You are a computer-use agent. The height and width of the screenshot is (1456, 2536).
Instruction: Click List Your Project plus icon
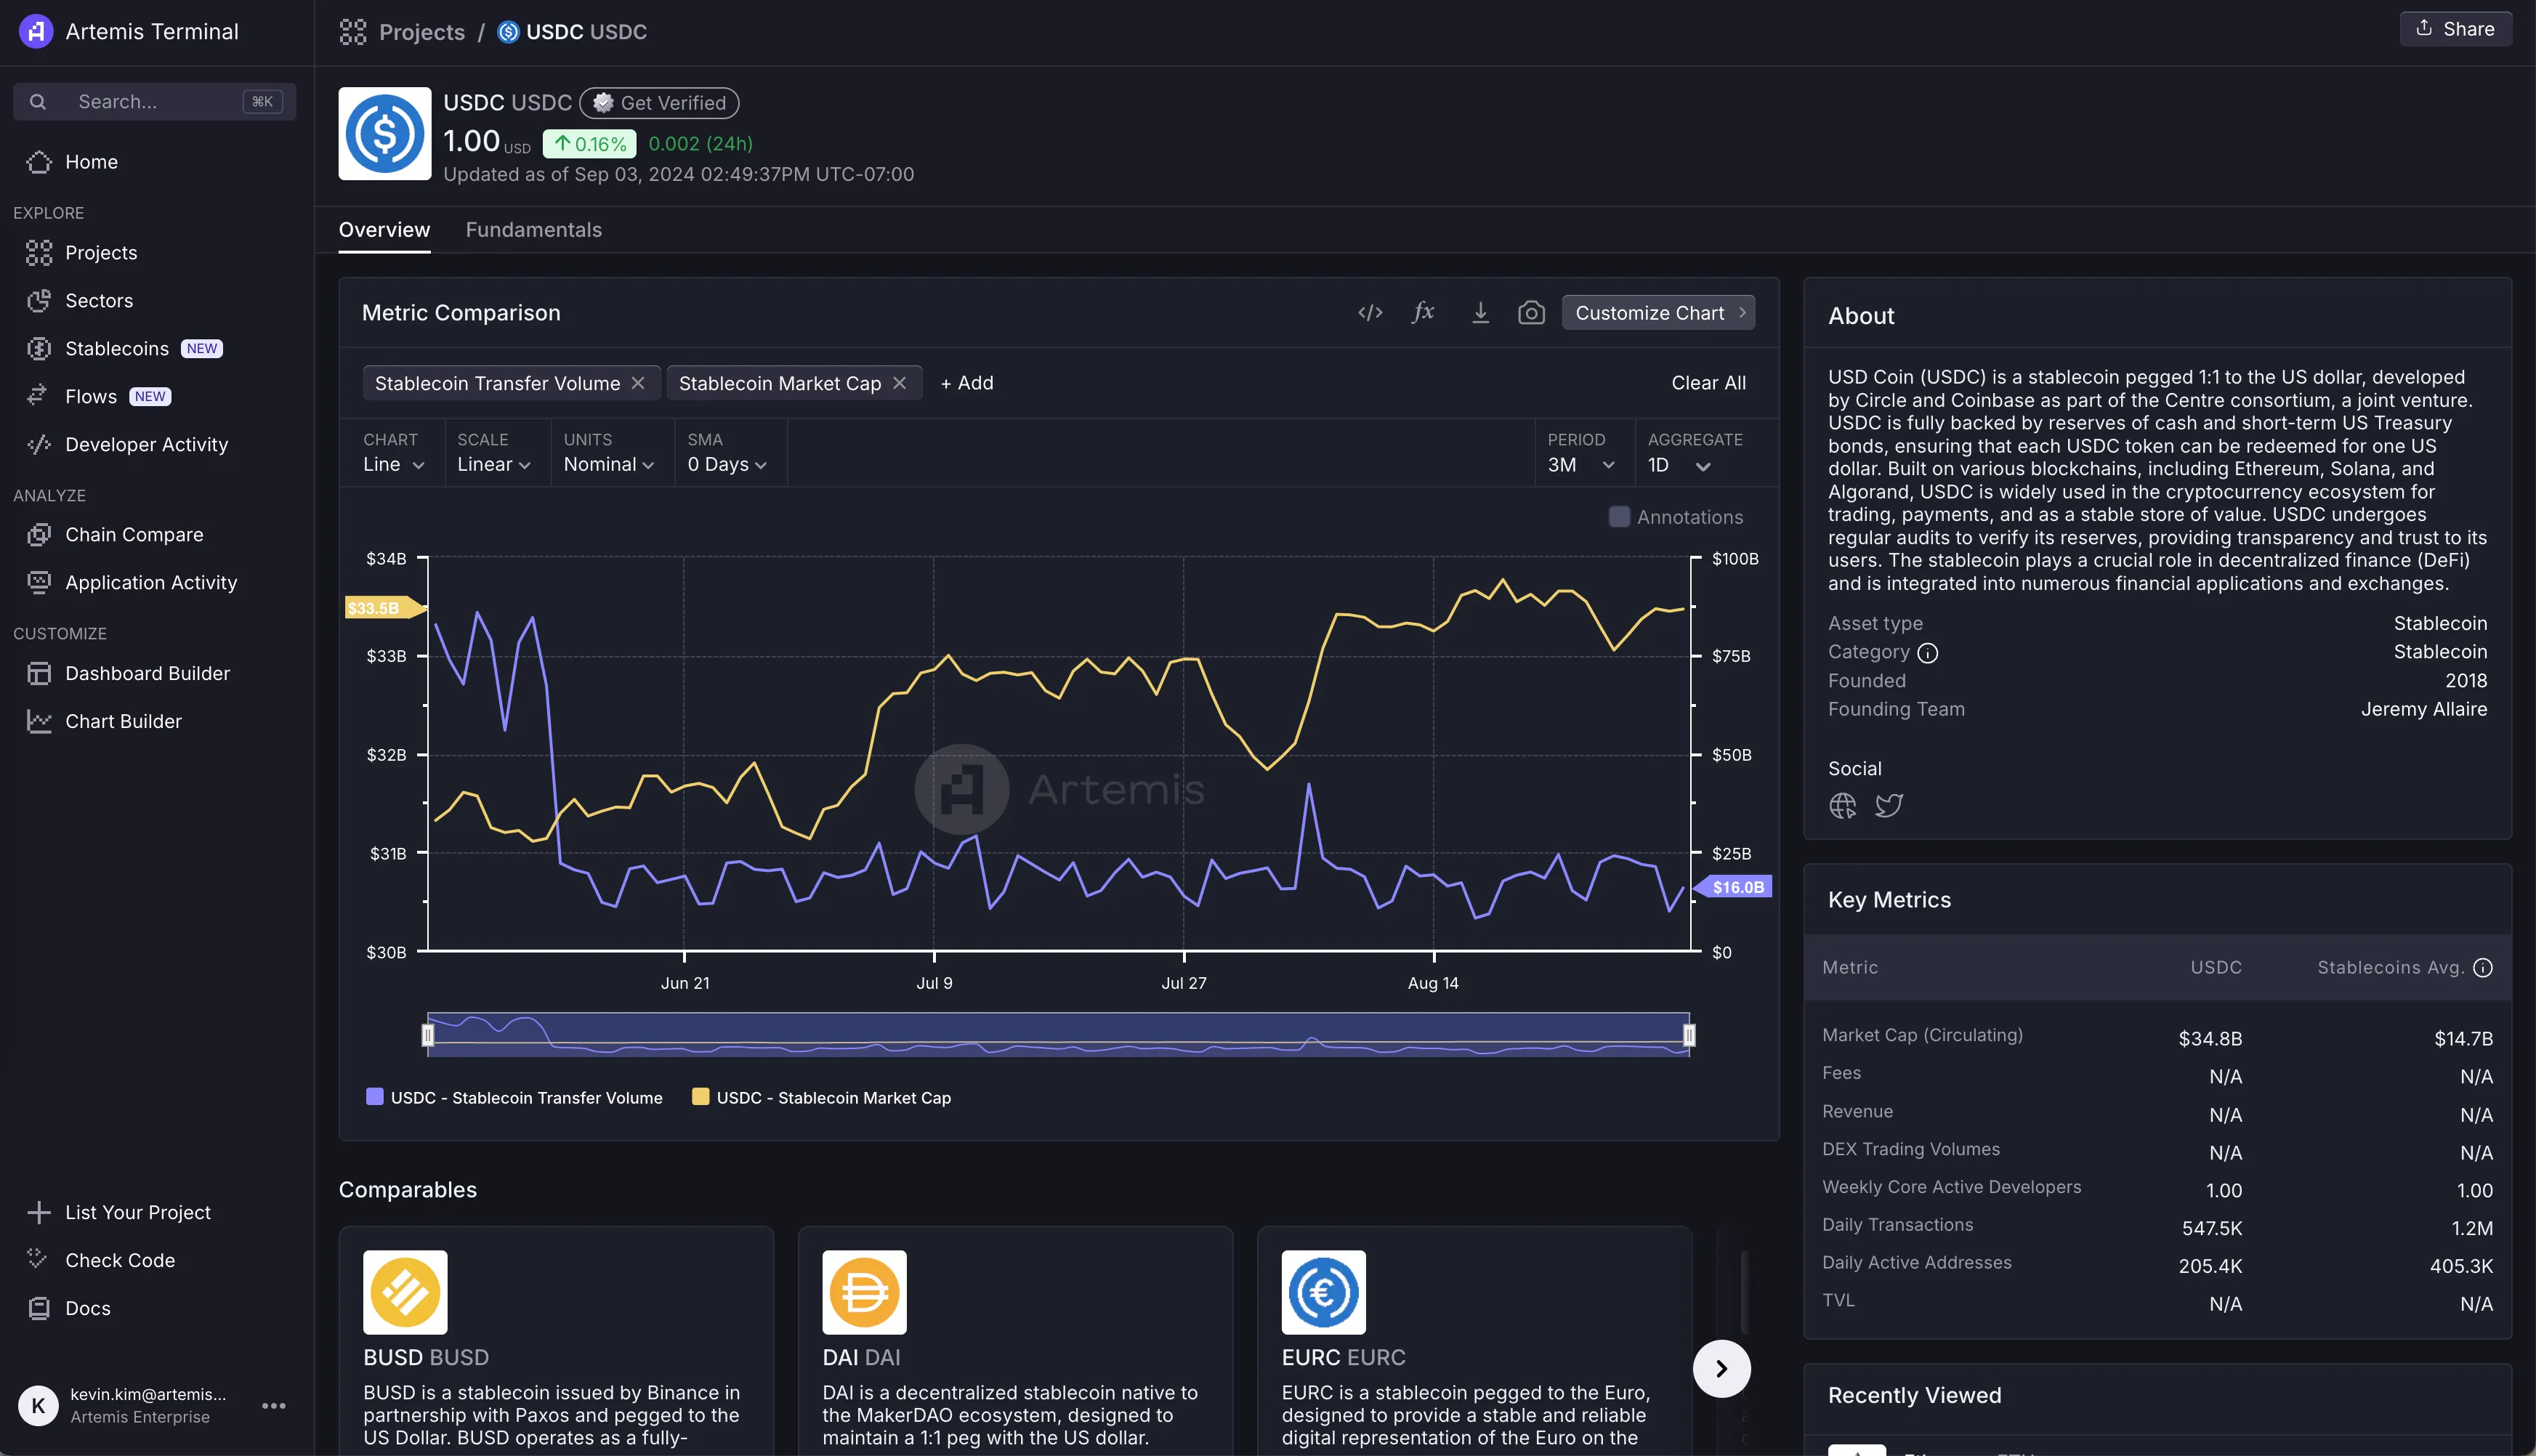39,1213
